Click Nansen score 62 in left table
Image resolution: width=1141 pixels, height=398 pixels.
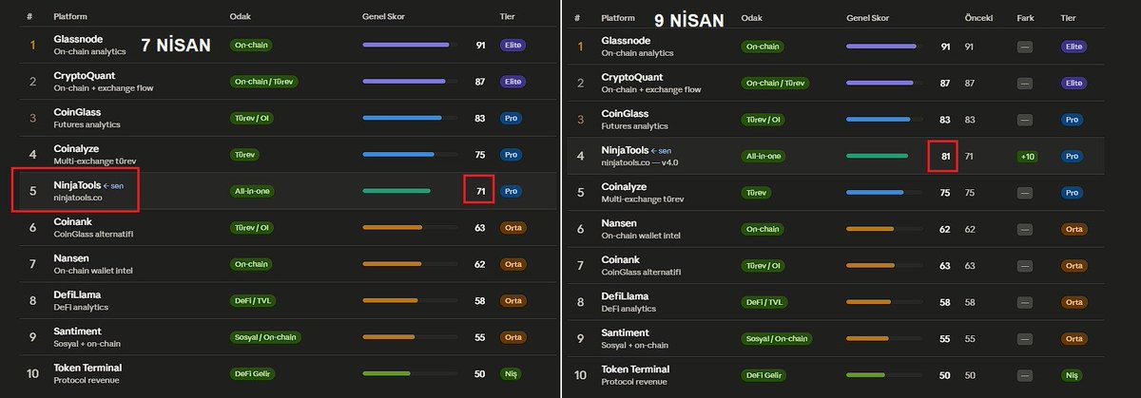tap(480, 264)
